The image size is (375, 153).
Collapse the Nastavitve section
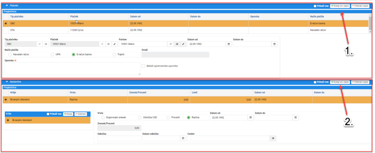coord(7,81)
